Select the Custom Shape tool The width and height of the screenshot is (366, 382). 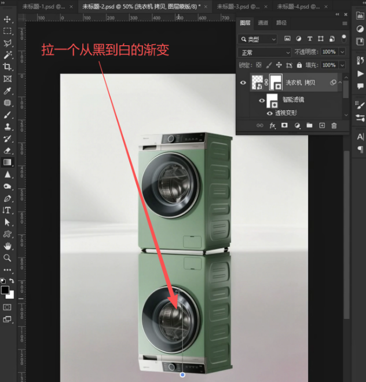(x=7, y=234)
